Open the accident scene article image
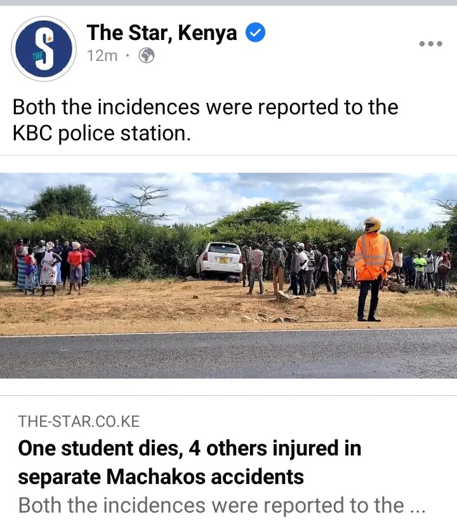 228,276
